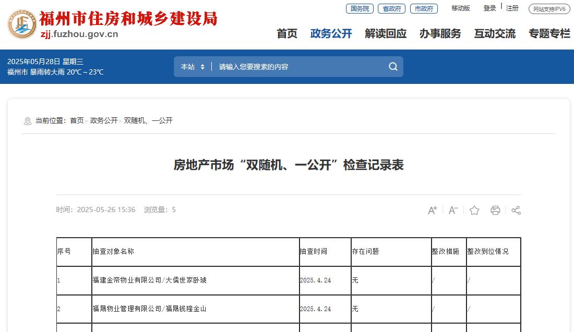Screen dimensions: 574x332
Task: Open 解读回应 navigation menu
Action: 386,34
